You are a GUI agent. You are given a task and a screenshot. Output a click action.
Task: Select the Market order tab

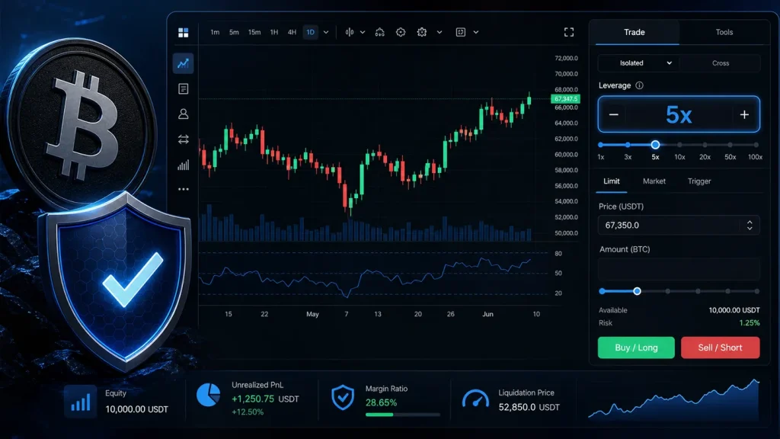tap(654, 181)
